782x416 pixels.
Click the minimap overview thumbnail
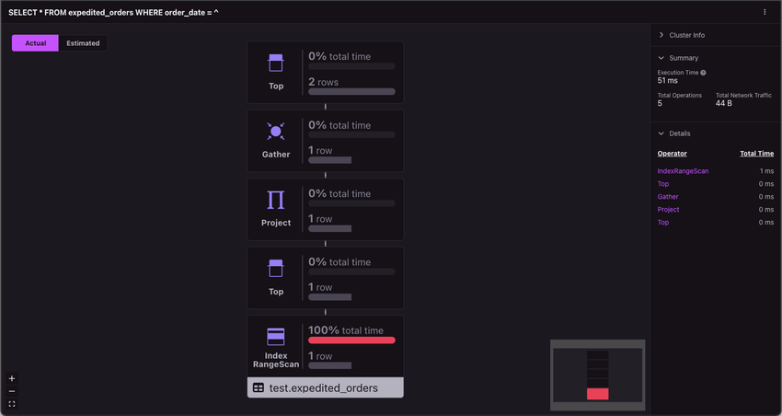tap(597, 376)
